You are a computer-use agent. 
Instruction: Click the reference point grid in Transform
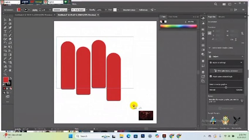209,33
